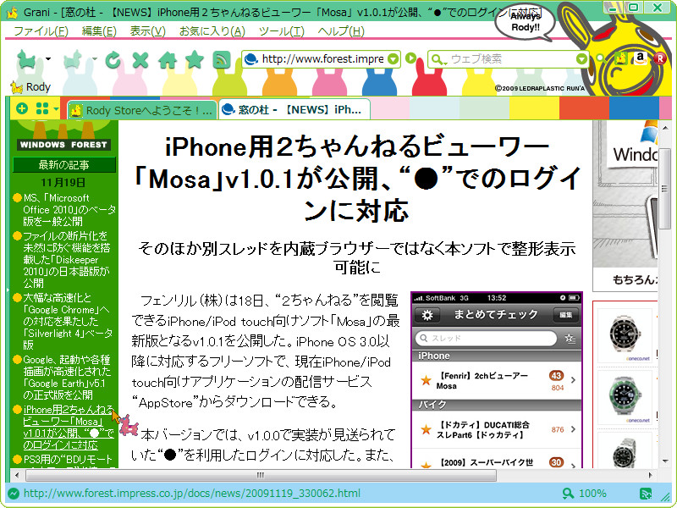Click the iPhone Mosa screenshot thumbnail
This screenshot has height=508, width=677.
[x=497, y=379]
